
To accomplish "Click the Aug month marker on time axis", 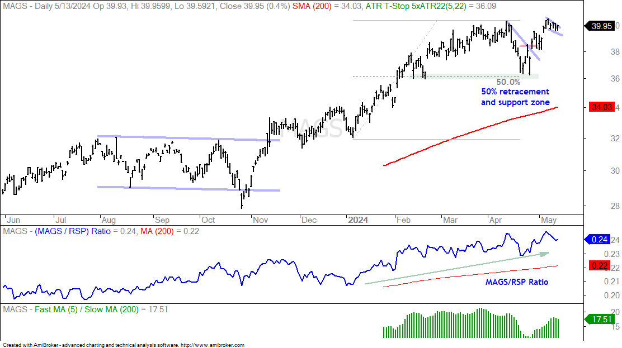I will tap(109, 220).
